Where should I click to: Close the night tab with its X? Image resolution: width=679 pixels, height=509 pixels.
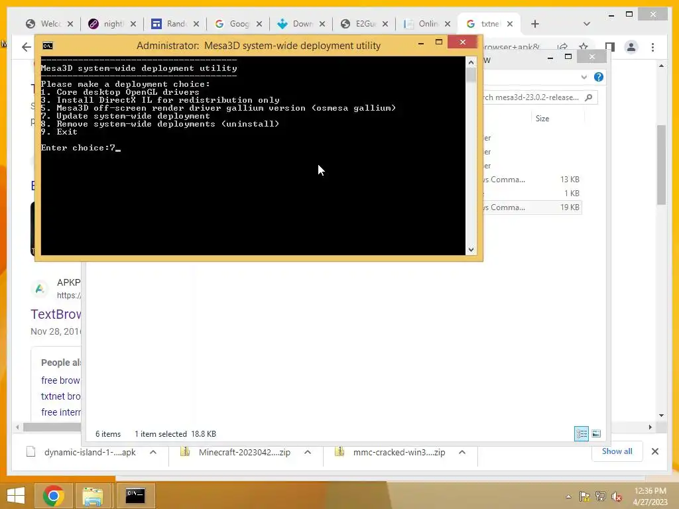click(x=133, y=24)
